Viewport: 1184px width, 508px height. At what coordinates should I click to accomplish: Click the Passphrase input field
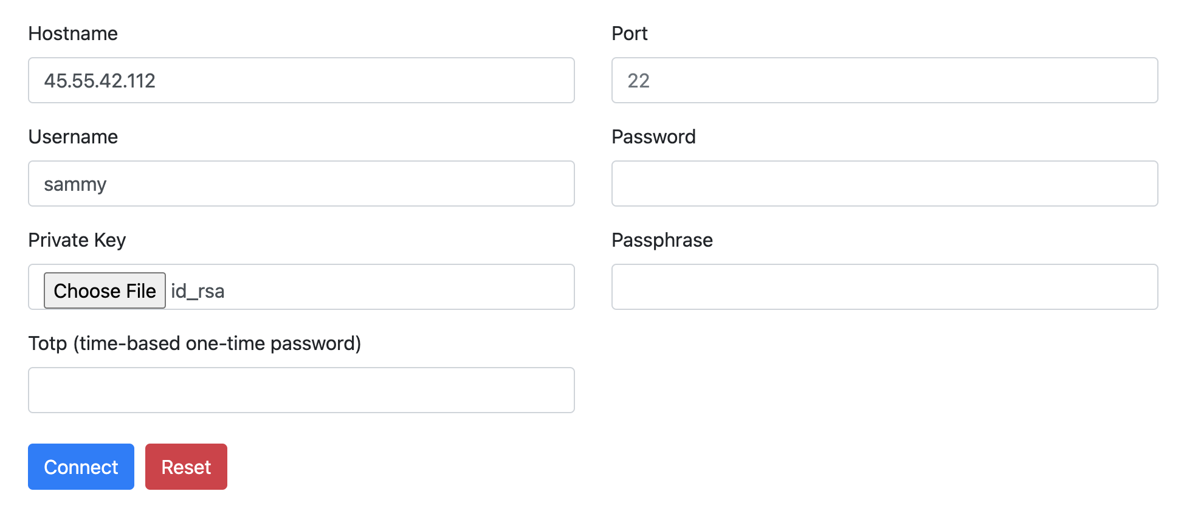pyautogui.click(x=885, y=287)
